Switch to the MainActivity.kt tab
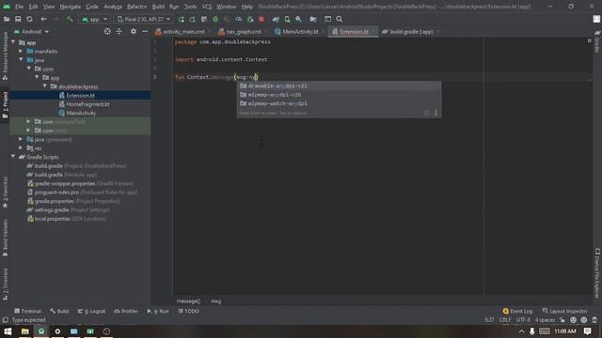Viewport: 602px width, 338px height. click(x=299, y=32)
